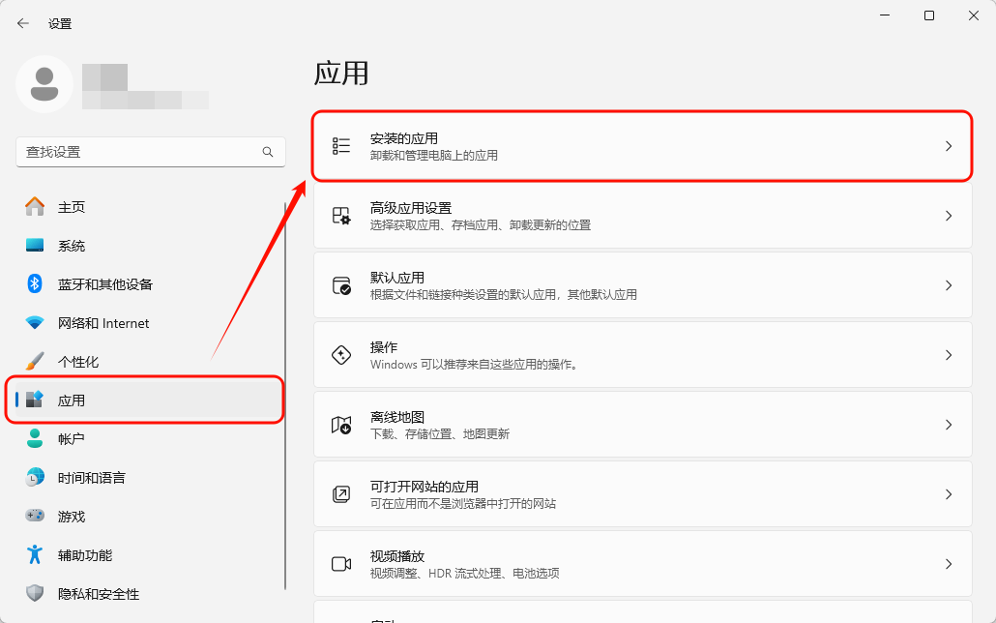Expand 离线地图 via its chevron
Image resolution: width=996 pixels, height=623 pixels.
(949, 425)
